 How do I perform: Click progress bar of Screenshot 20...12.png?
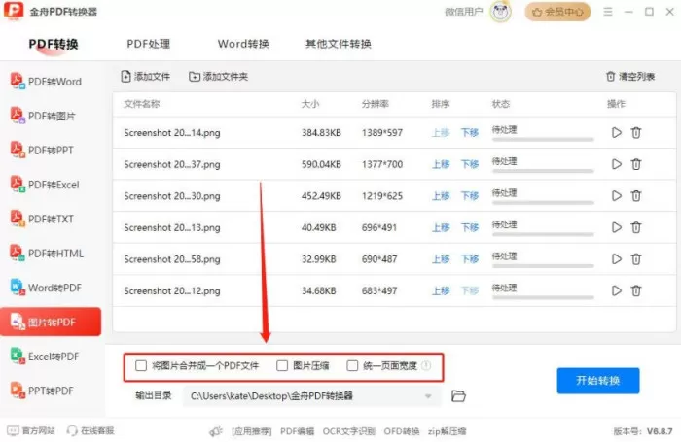pos(543,298)
